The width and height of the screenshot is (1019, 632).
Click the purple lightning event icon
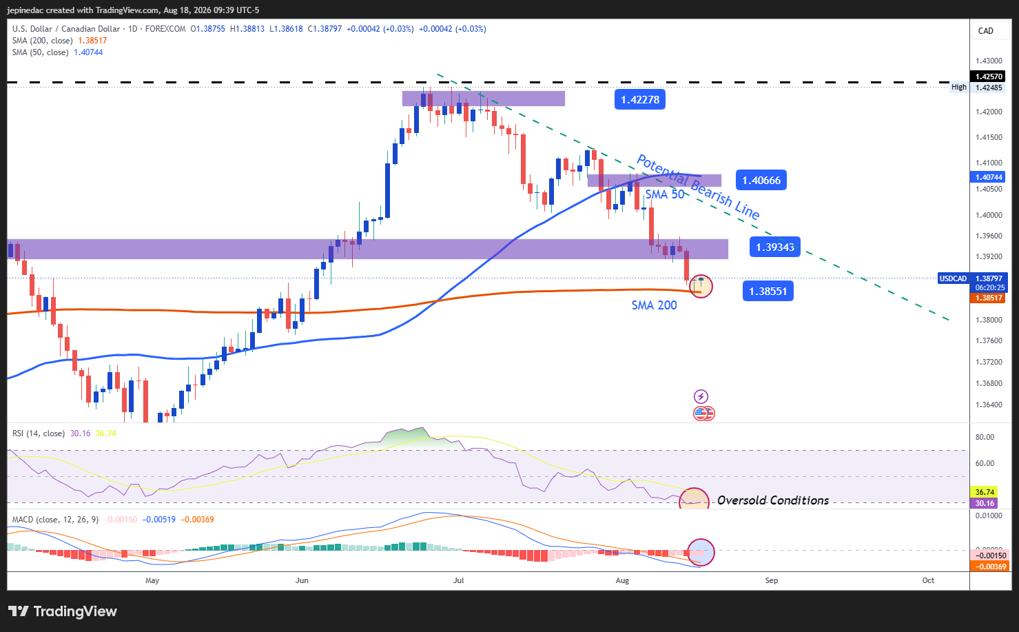(701, 396)
